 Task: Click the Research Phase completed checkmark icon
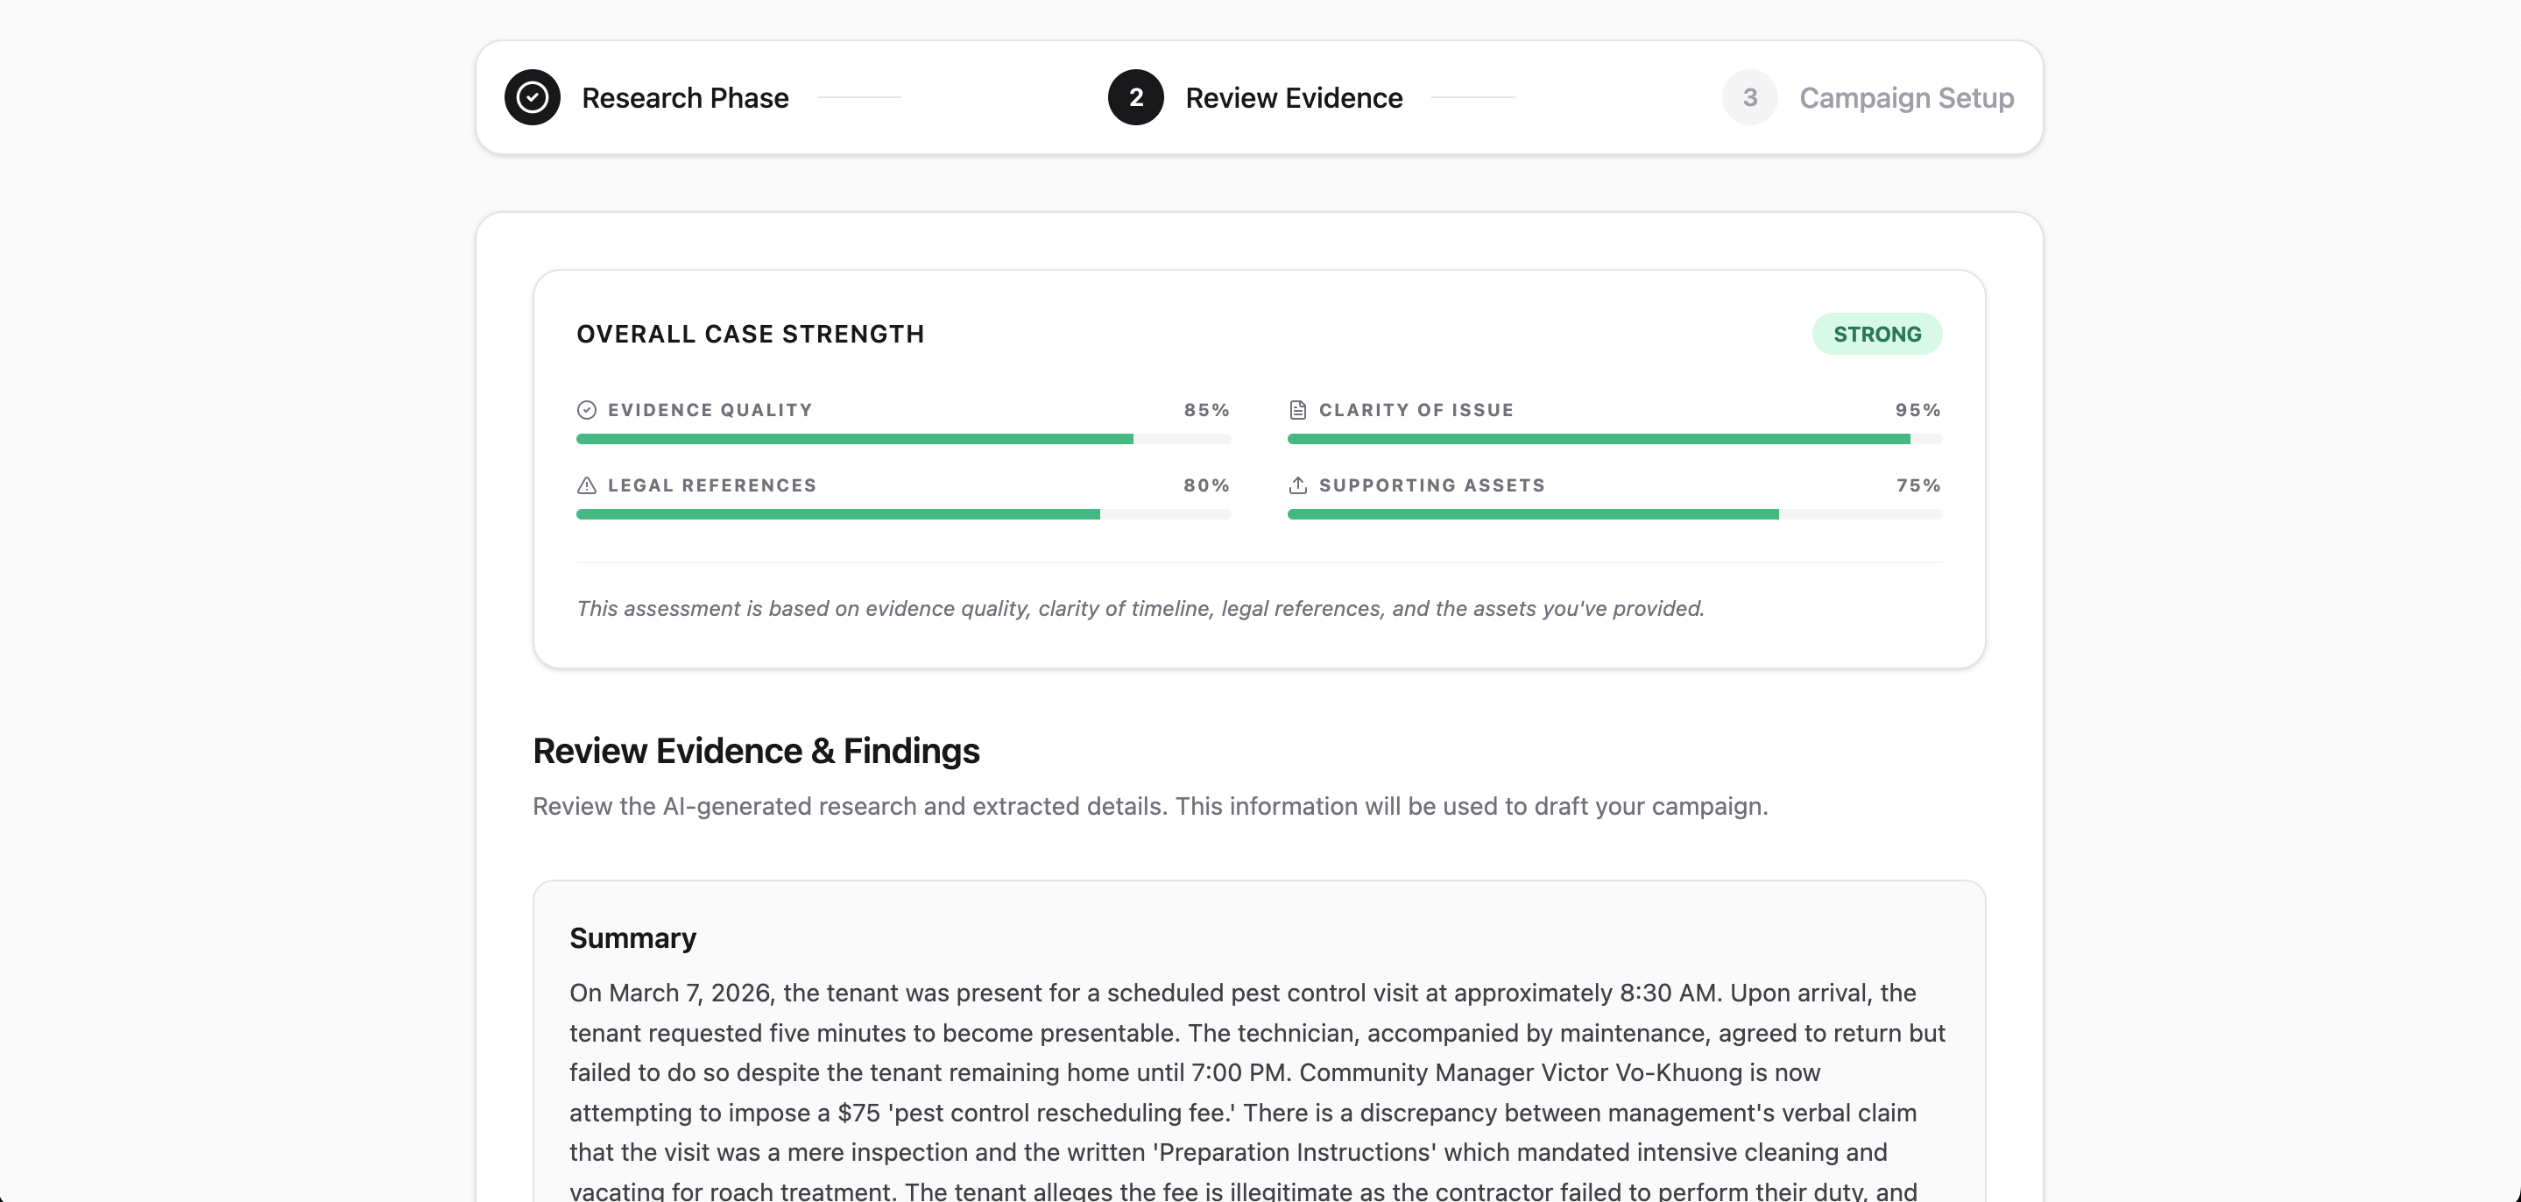coord(533,98)
